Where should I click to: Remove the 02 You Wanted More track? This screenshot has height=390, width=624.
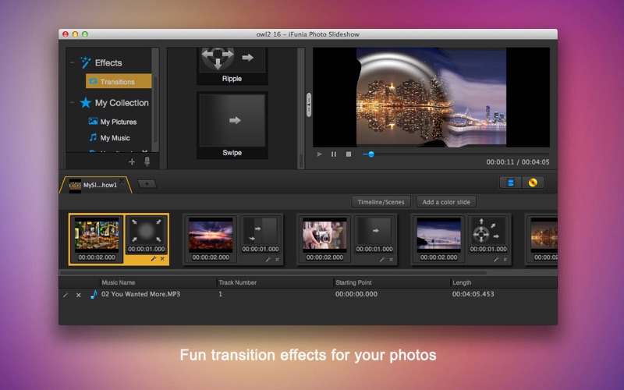pos(79,295)
